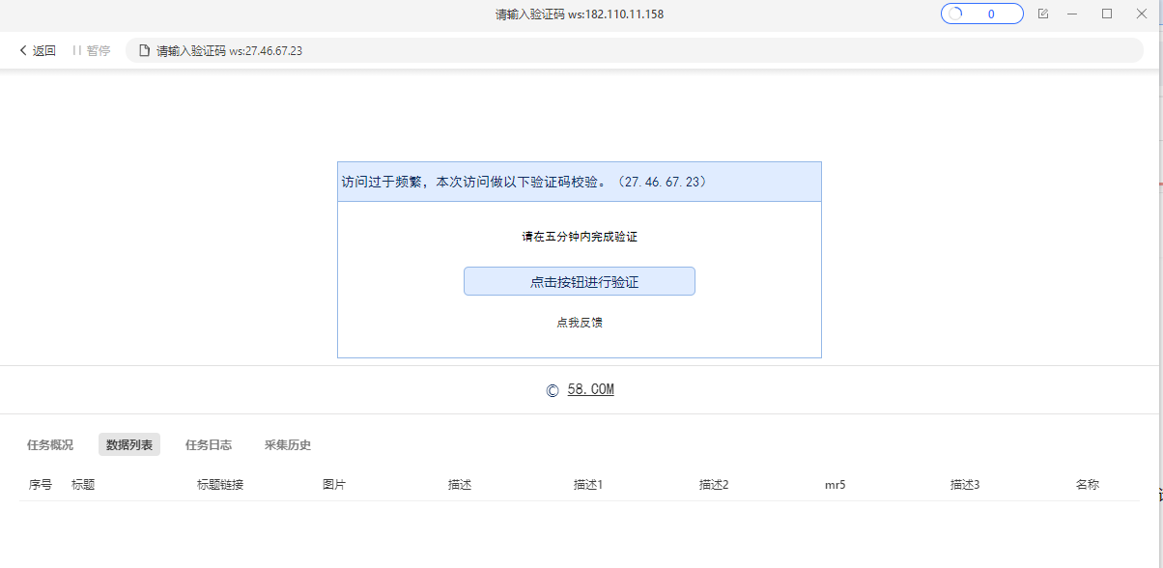Viewport: 1163px width, 568px height.
Task: Click the page document icon in address bar
Action: (145, 51)
